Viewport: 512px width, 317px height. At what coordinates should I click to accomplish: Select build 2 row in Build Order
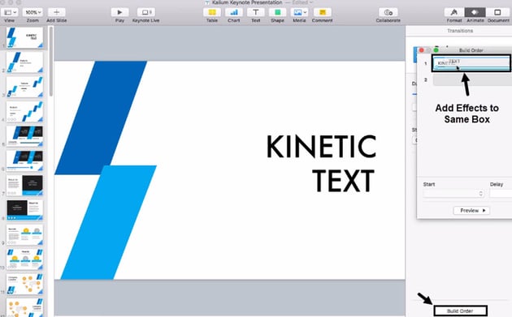(x=472, y=79)
